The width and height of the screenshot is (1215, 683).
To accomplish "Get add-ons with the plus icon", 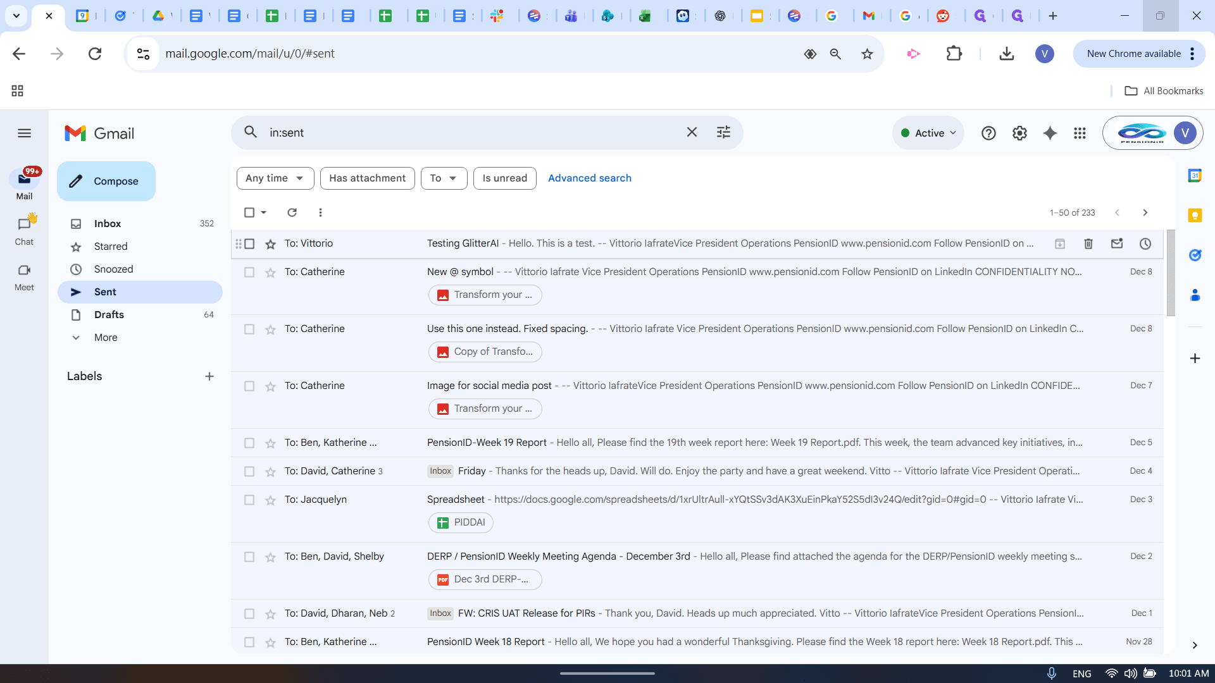I will (x=1195, y=359).
